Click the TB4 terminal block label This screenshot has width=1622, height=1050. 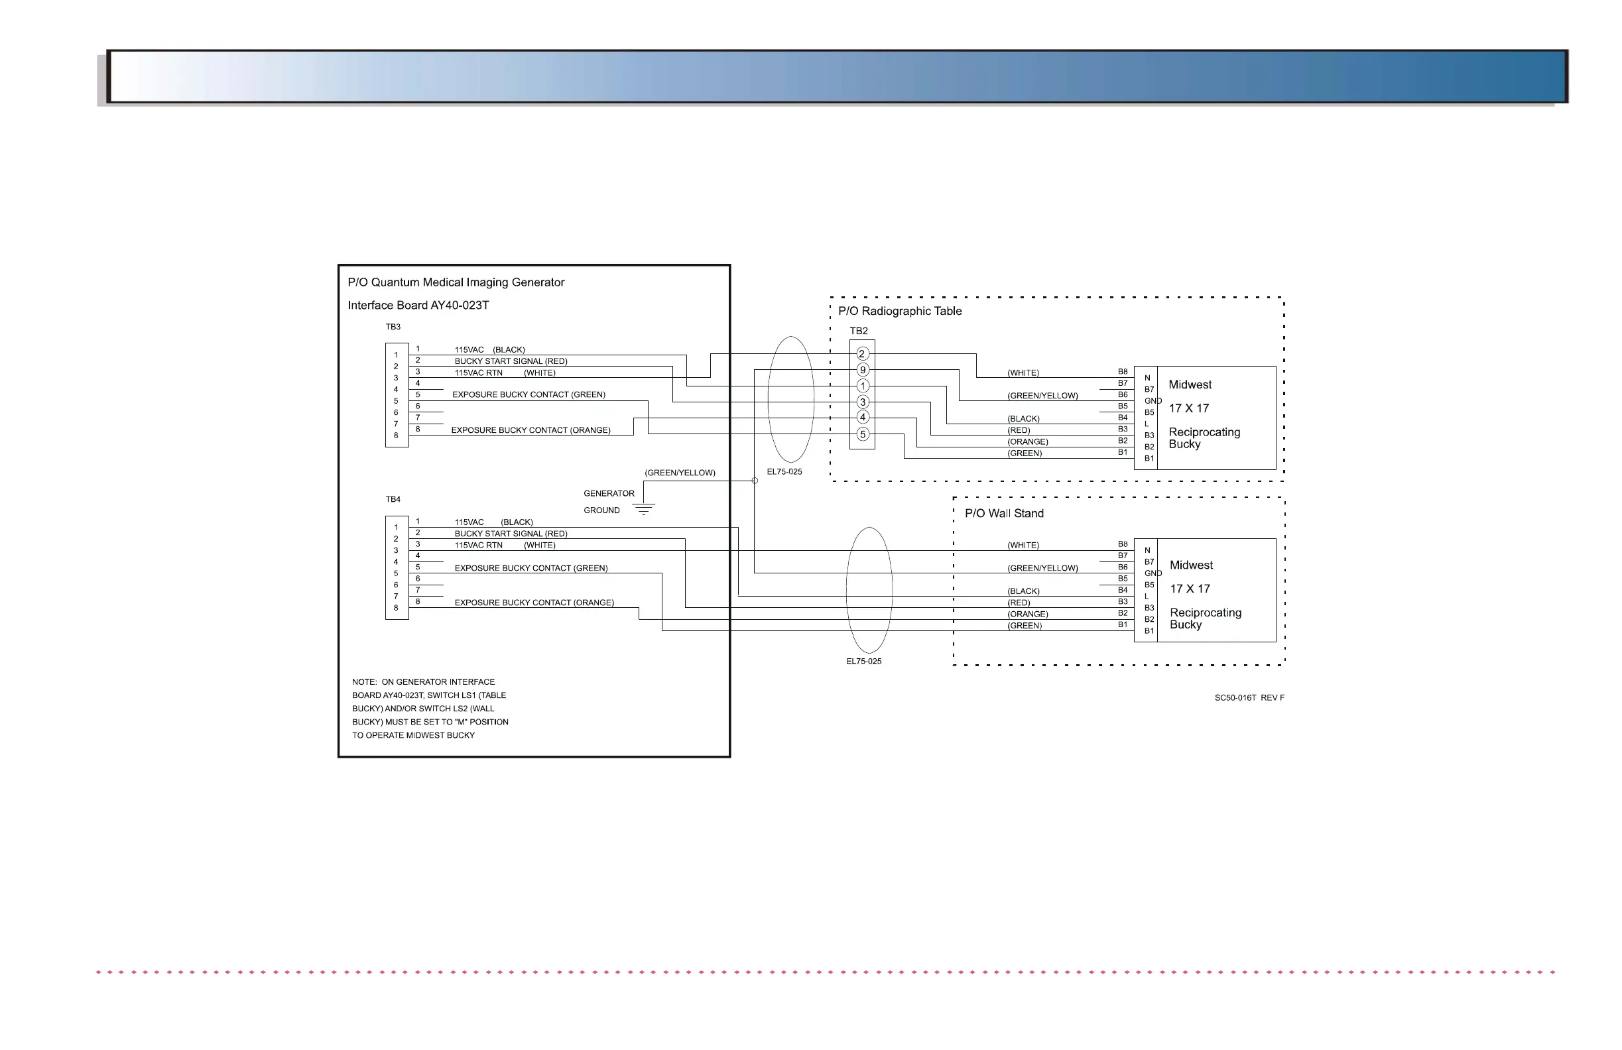tap(393, 499)
